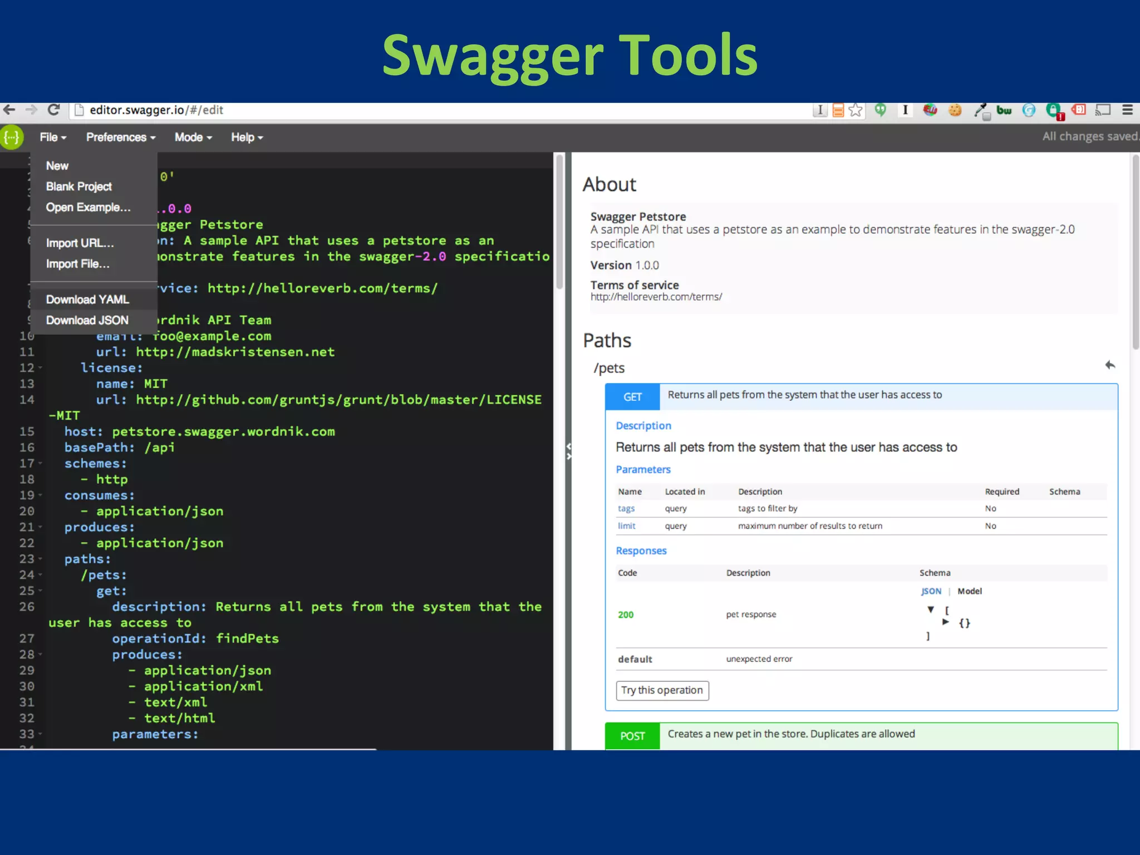The width and height of the screenshot is (1140, 855).
Task: Open the blue G circular extension
Action: click(1029, 110)
